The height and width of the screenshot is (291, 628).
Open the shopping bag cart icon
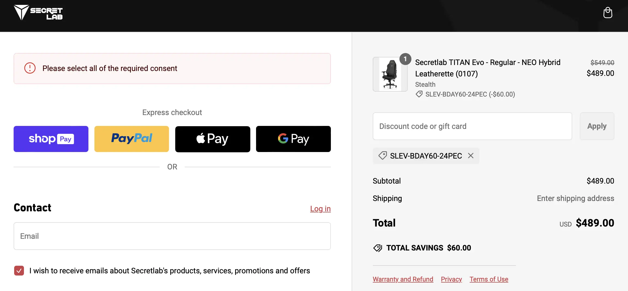point(608,13)
